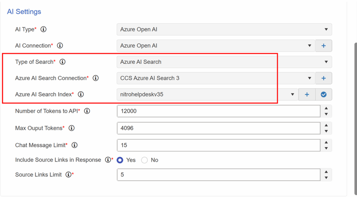Image resolution: width=357 pixels, height=197 pixels.
Task: Add new Azure AI Search Connection plus icon
Action: pyautogui.click(x=324, y=78)
